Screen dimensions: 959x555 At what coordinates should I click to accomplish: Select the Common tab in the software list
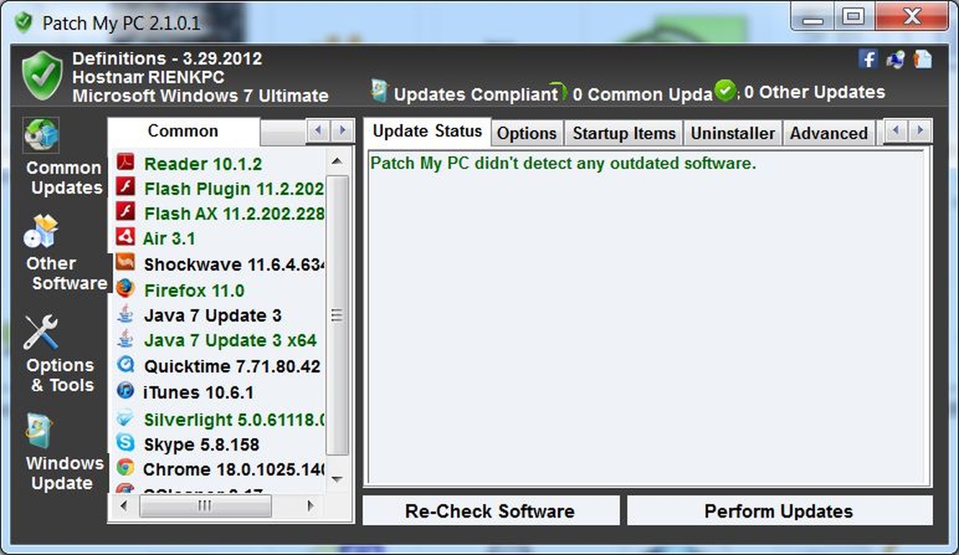(183, 132)
